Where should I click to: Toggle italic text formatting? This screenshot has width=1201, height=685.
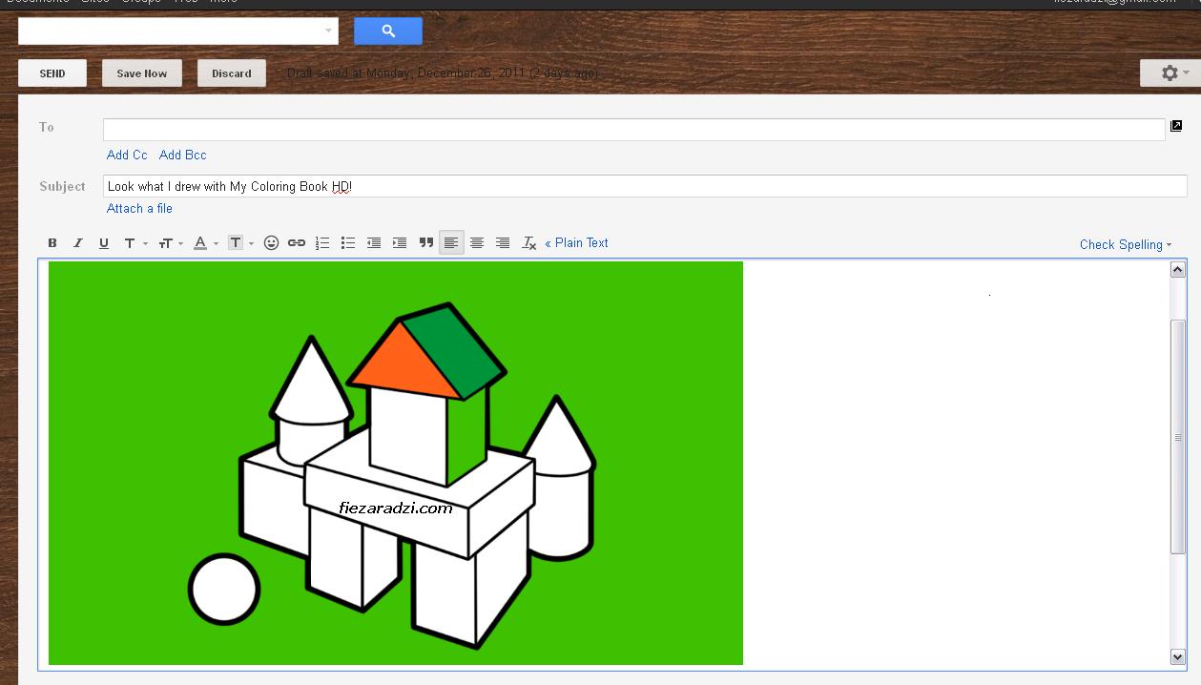78,243
